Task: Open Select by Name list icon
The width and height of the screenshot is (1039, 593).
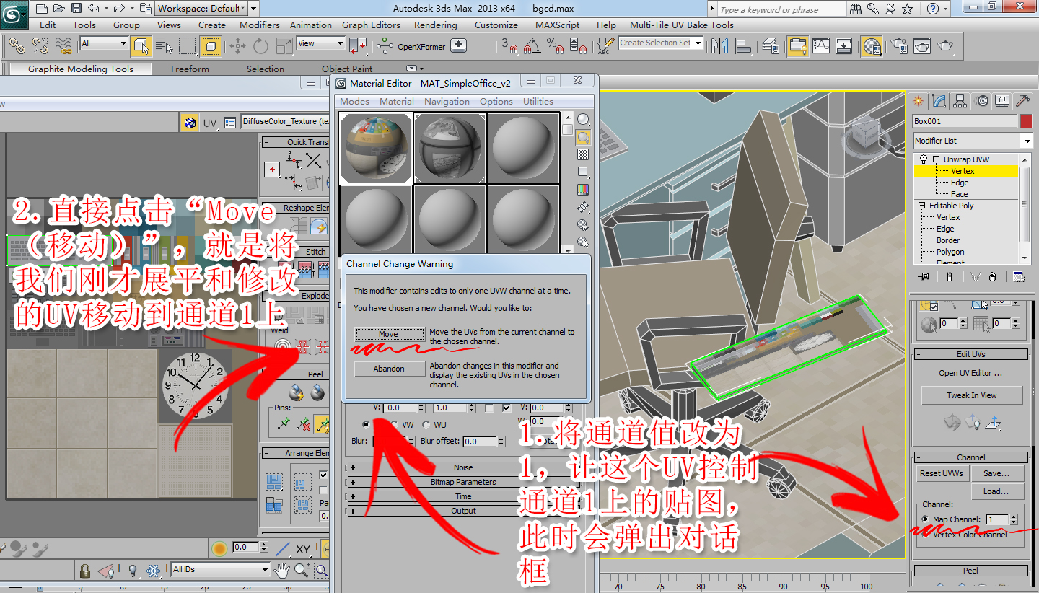Action: click(165, 46)
